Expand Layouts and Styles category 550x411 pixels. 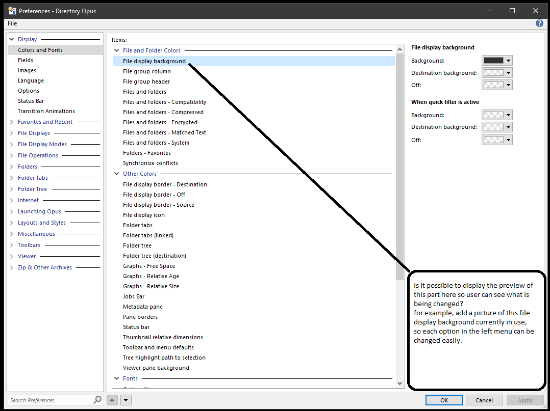coord(12,223)
